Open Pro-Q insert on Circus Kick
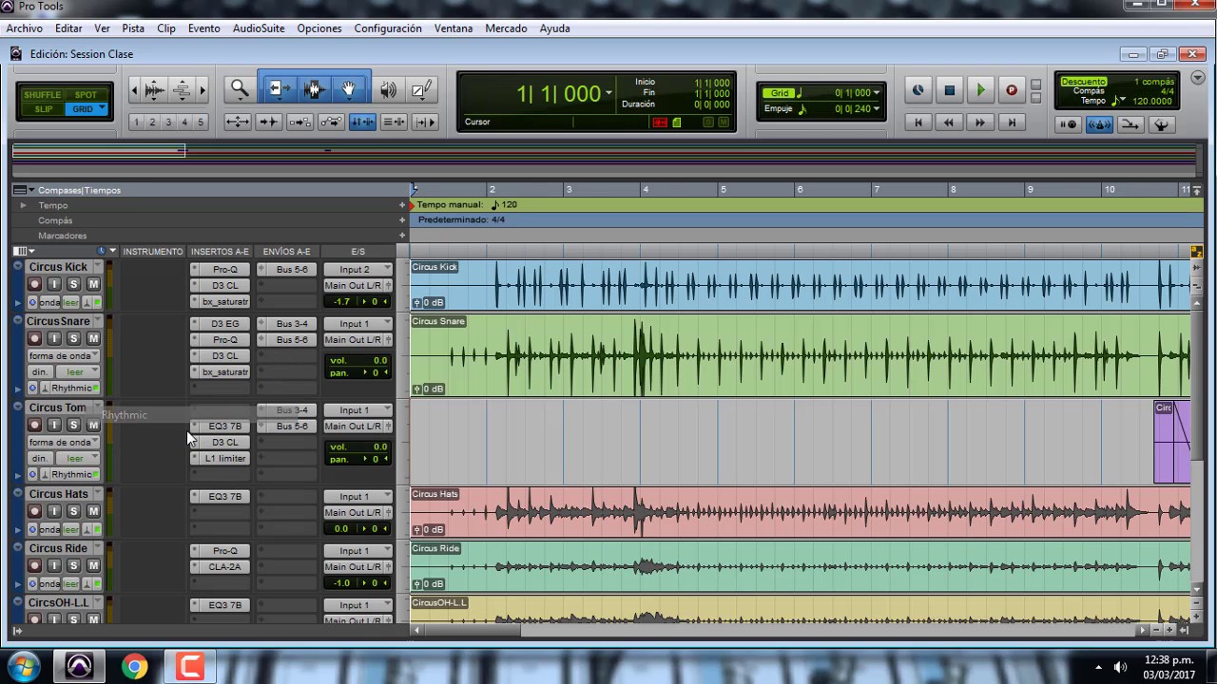Image resolution: width=1217 pixels, height=684 pixels. (x=225, y=269)
